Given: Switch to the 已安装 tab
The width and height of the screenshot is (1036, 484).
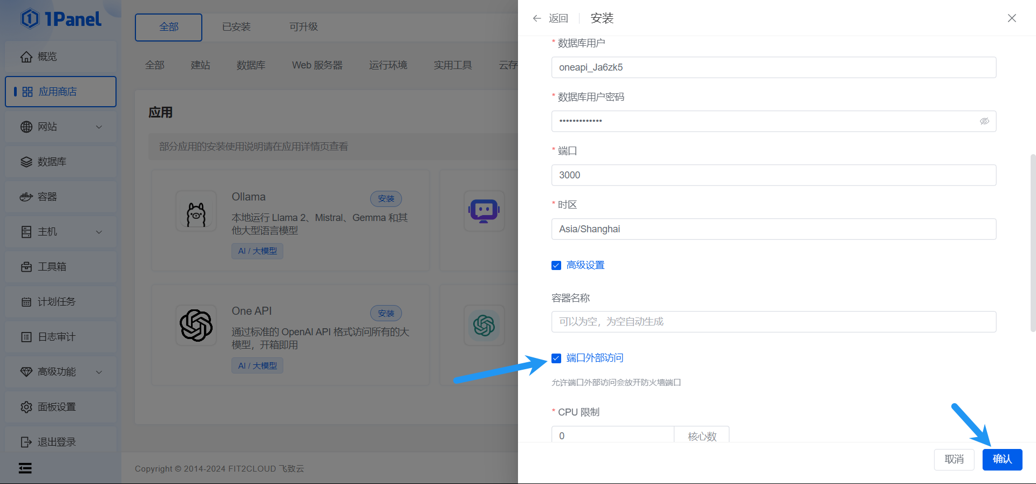Looking at the screenshot, I should 236,27.
